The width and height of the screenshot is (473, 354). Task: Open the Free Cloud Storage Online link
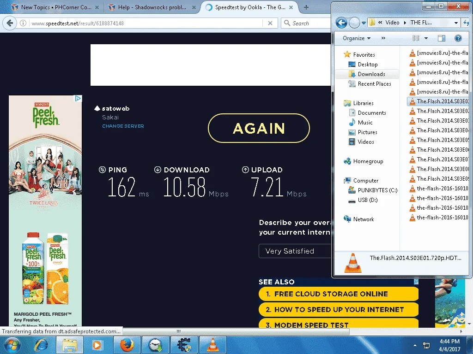pos(339,294)
